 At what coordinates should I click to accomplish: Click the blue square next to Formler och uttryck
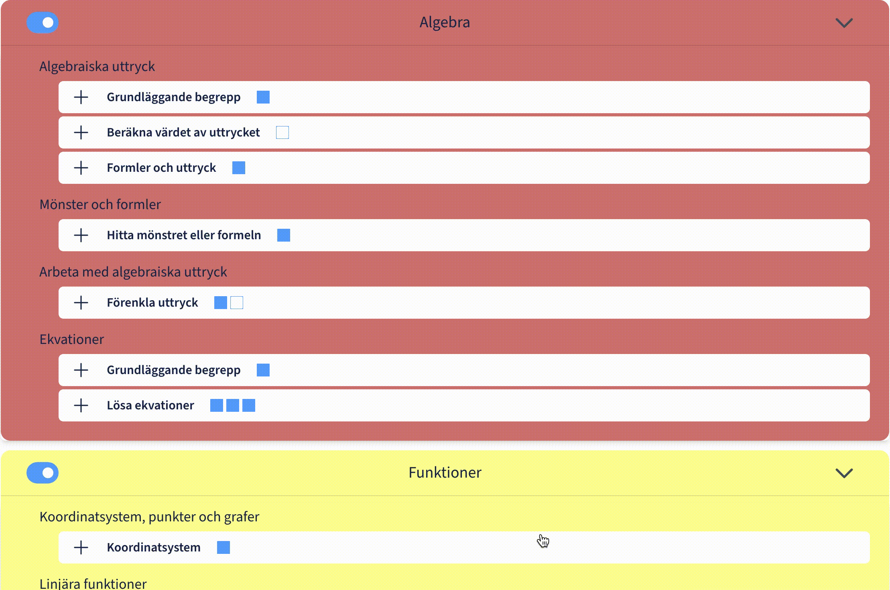click(x=239, y=168)
